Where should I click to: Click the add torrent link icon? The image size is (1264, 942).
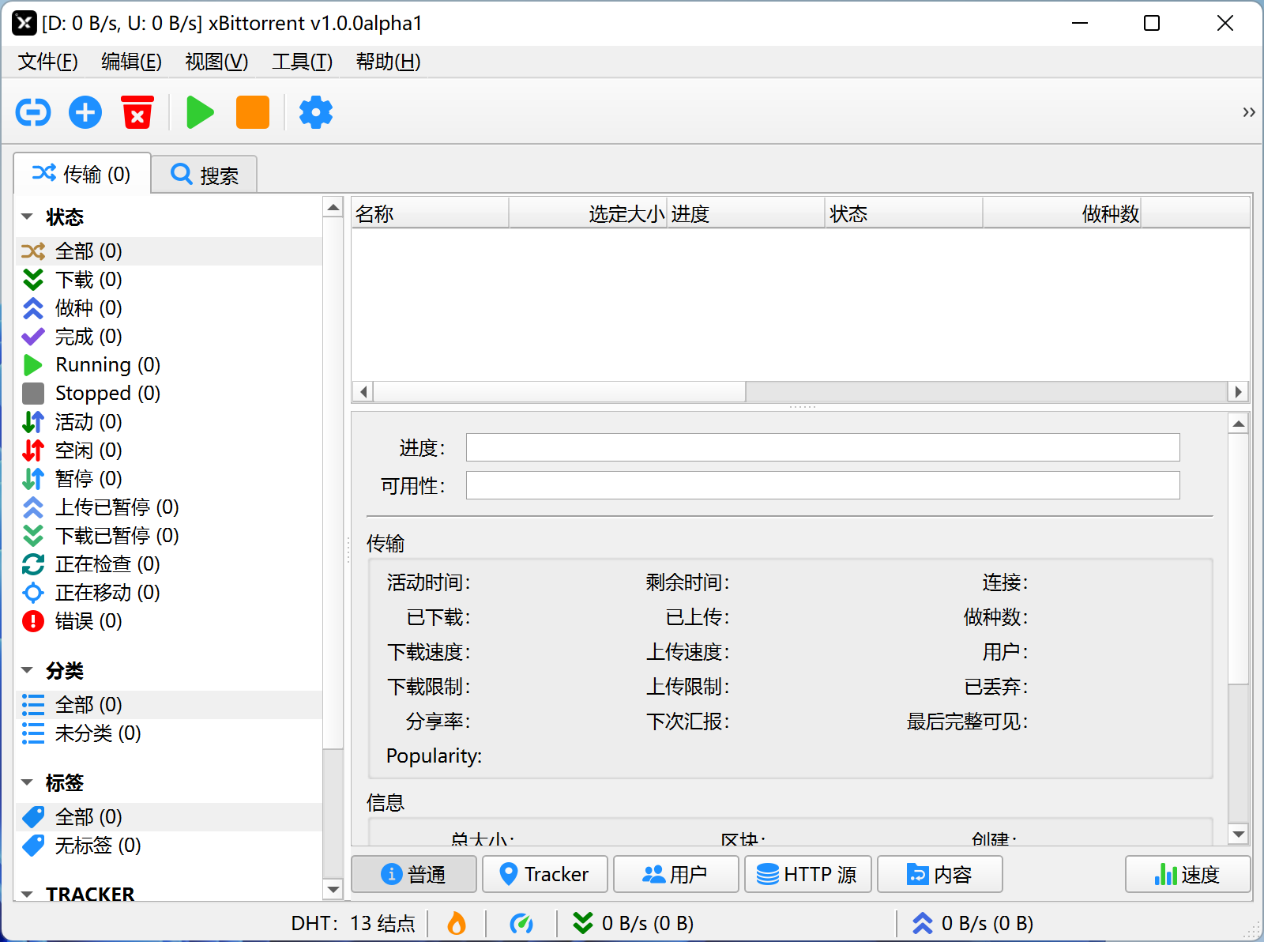pyautogui.click(x=33, y=112)
